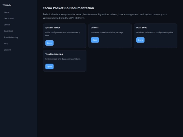
Task: Click System repair and diagnostic workflows text
Action: [x=63, y=59]
